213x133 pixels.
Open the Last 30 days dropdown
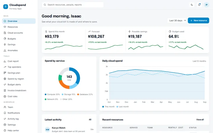point(177,20)
